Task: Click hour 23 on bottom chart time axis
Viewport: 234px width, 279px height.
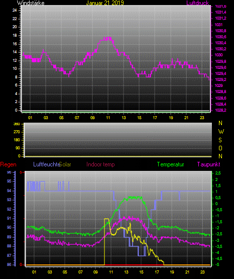Action: coord(202,272)
